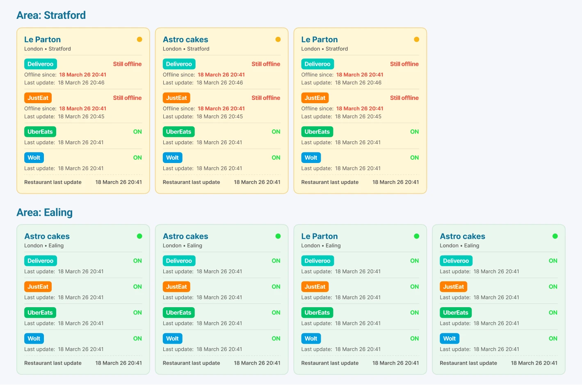
Task: Click Wolt ON status on Astro cakes Stratford
Action: [276, 158]
